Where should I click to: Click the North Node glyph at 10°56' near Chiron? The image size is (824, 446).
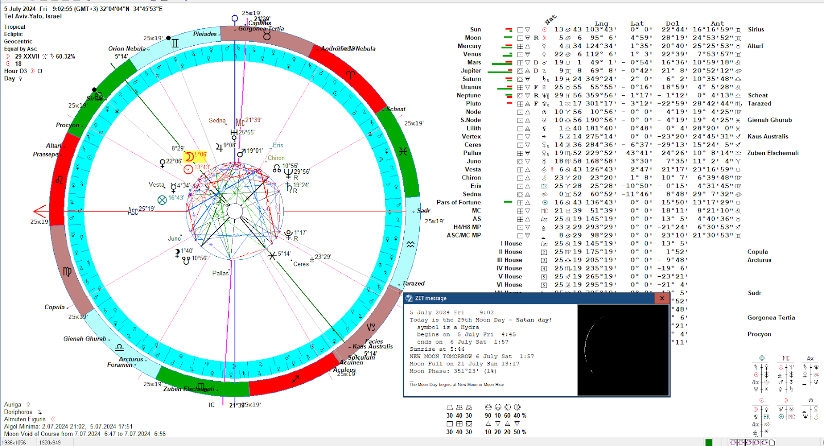(x=277, y=168)
